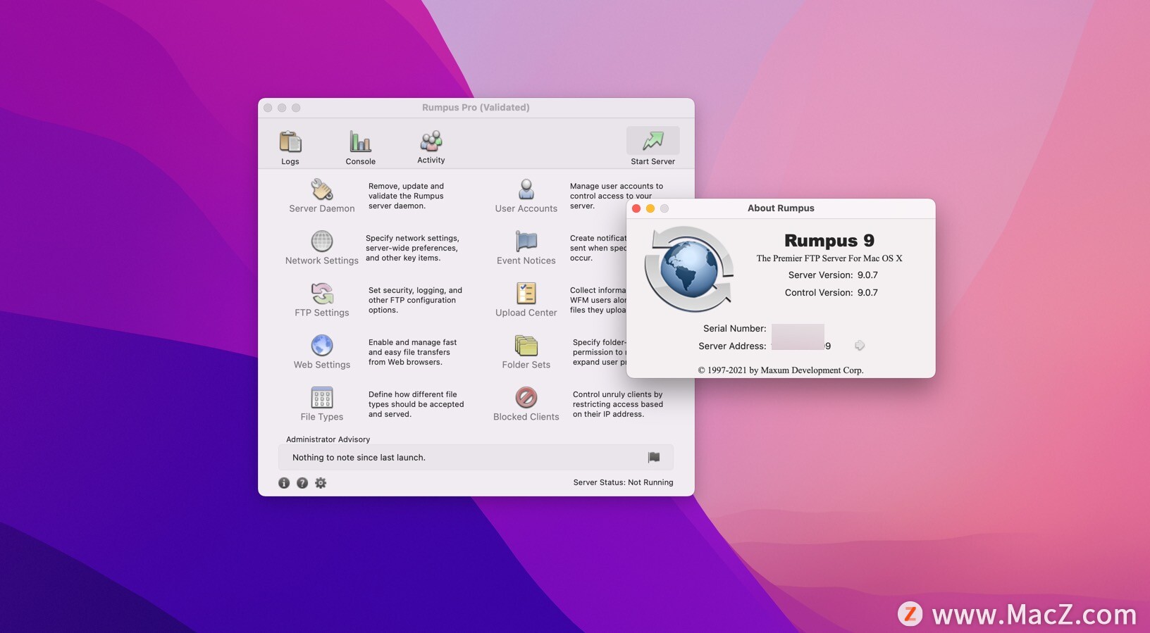Click 'Remove, update and validate' description
Screen dimensions: 1150x633
click(407, 196)
